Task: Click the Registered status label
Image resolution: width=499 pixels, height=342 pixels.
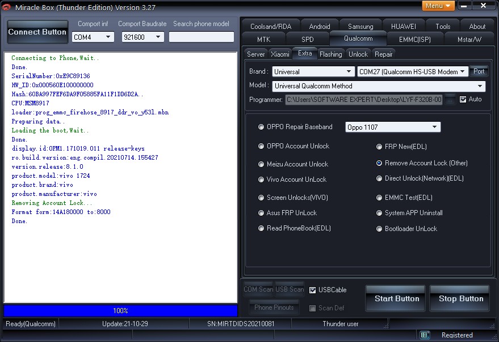Action: click(x=456, y=335)
